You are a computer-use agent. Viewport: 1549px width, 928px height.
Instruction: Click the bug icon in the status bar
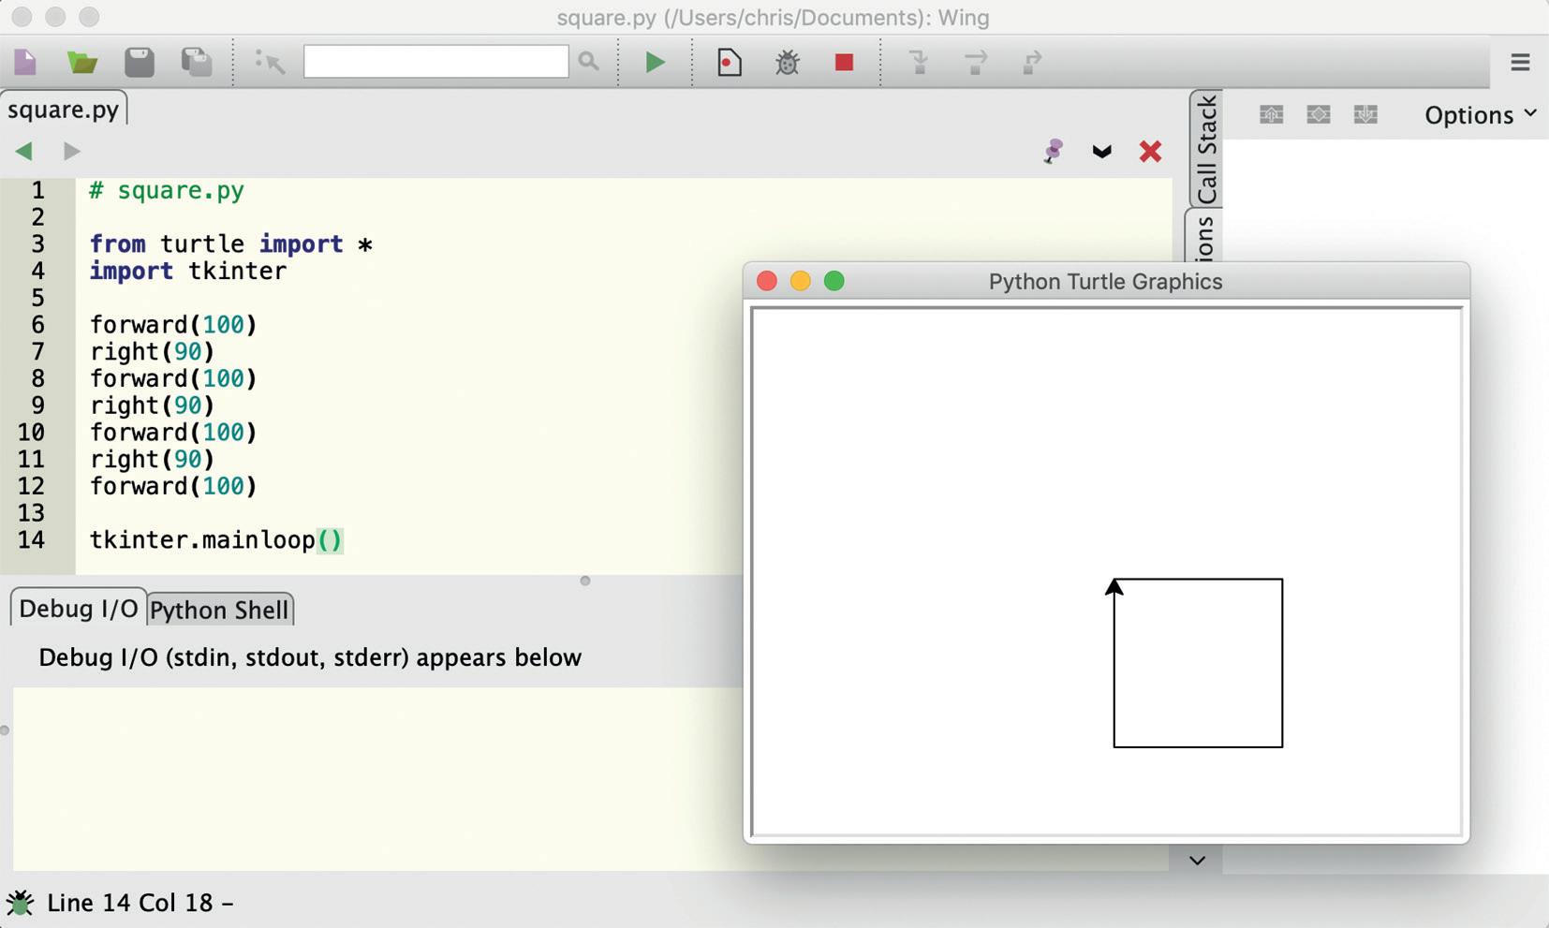tap(20, 903)
